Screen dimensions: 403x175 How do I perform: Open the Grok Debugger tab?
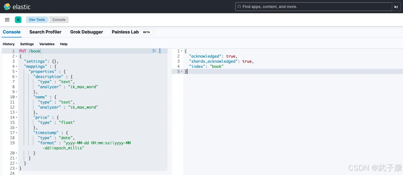tap(87, 32)
